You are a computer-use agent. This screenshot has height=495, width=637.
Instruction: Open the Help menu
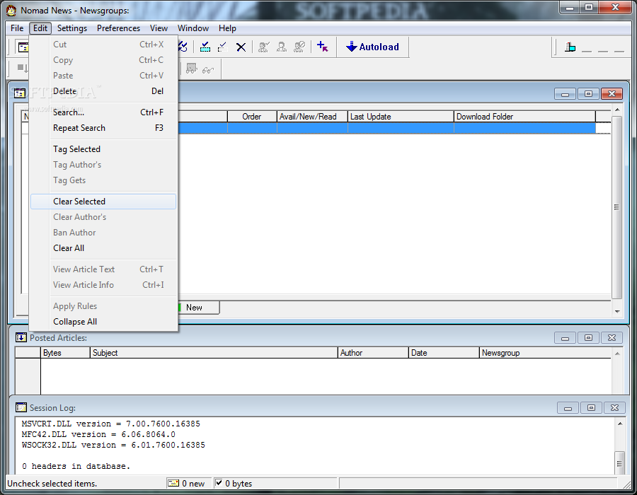coord(227,28)
